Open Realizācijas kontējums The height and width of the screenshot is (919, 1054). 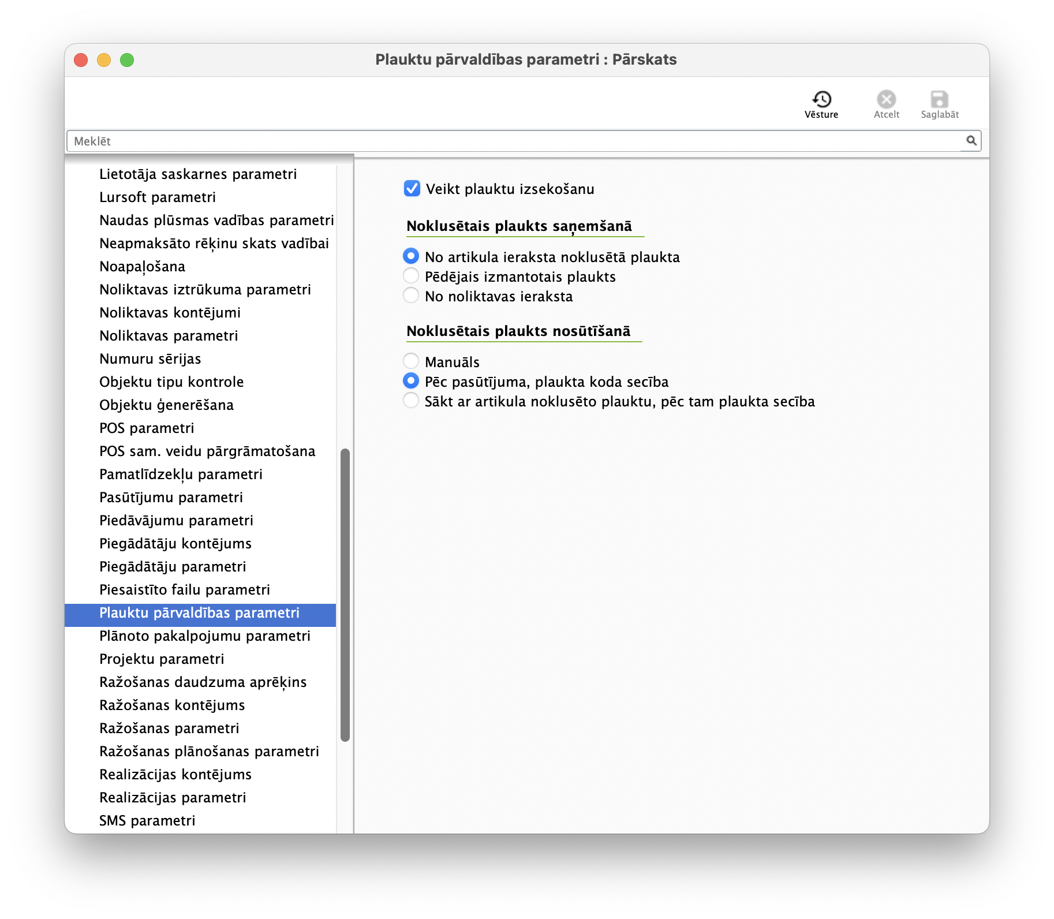tap(200, 774)
